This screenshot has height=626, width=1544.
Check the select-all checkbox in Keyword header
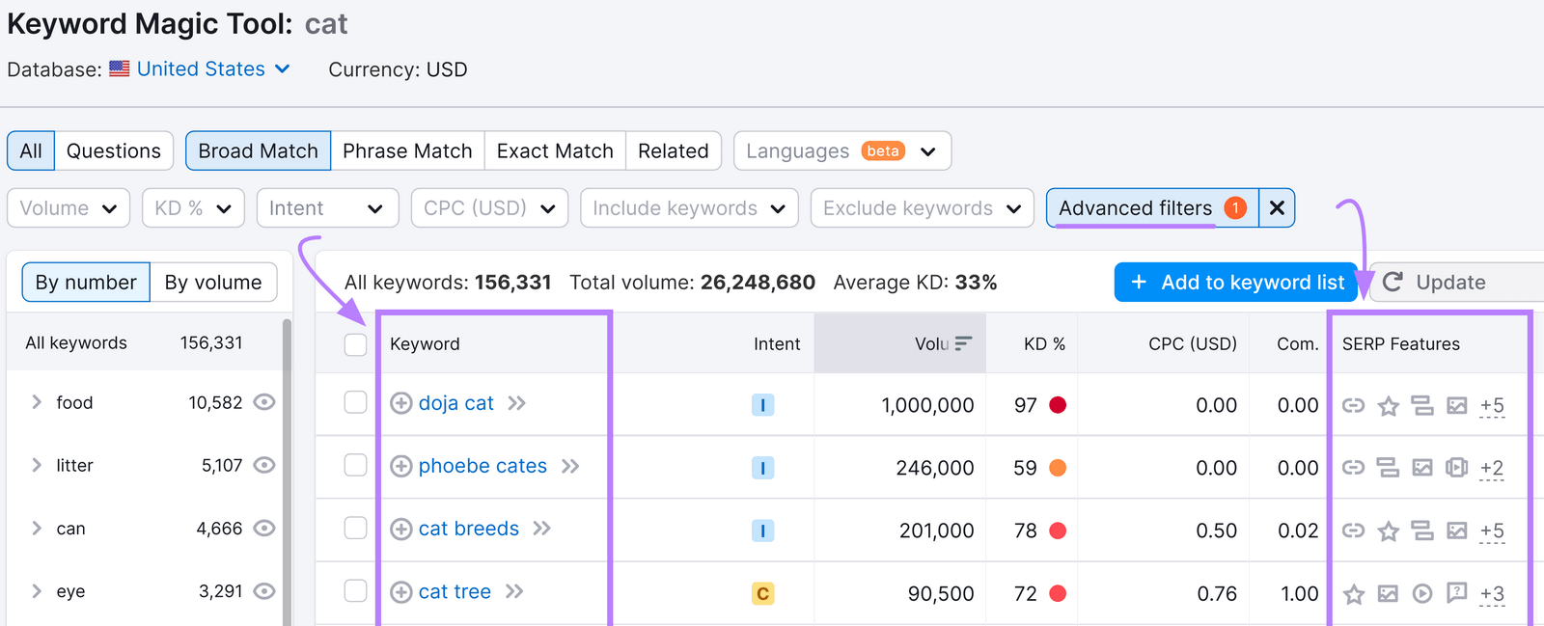click(355, 344)
